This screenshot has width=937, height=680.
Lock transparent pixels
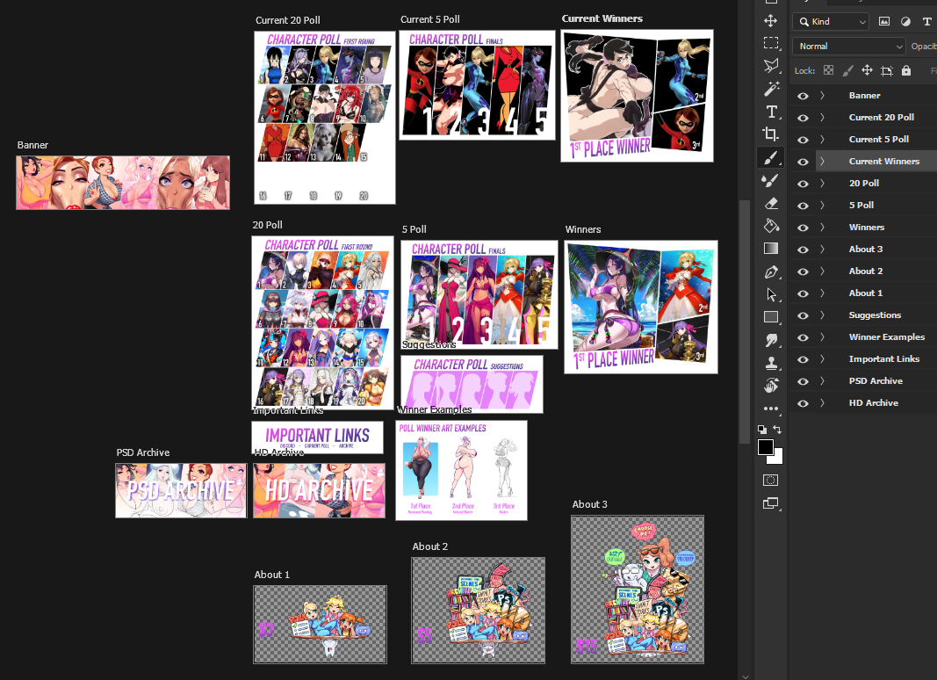[828, 70]
